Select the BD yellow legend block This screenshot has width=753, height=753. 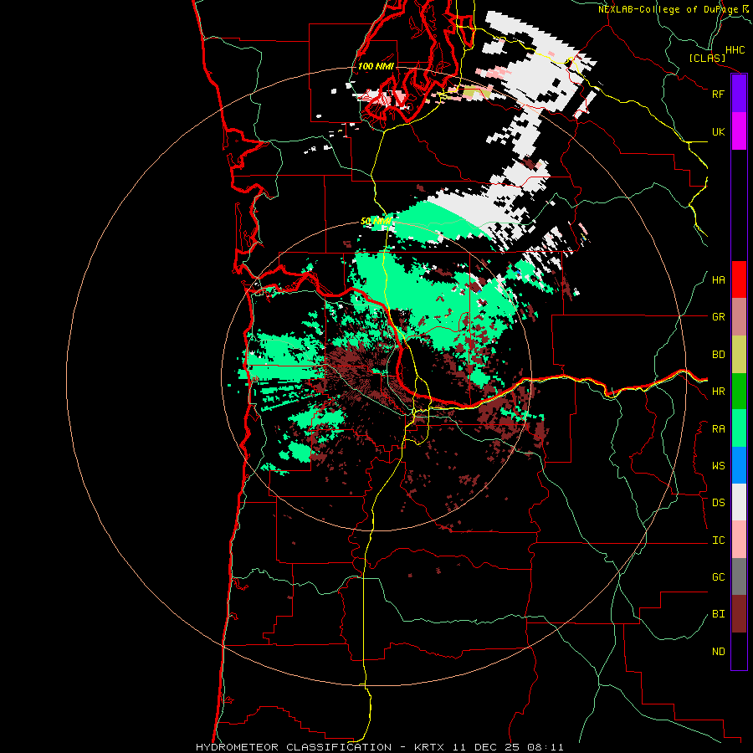[x=739, y=355]
